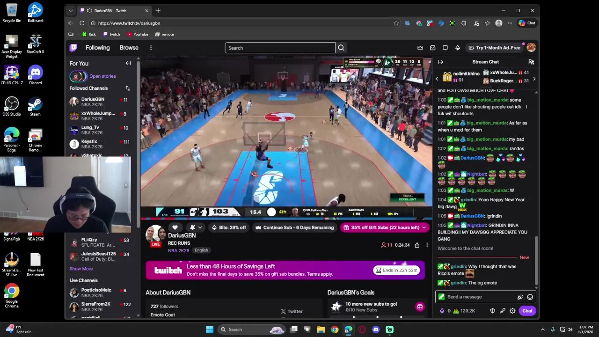The width and height of the screenshot is (599, 337).
Task: Reload the browser page
Action: (x=82, y=23)
